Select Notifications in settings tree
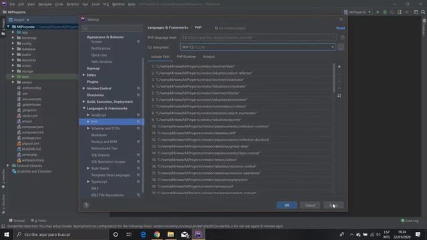 pos(101,49)
